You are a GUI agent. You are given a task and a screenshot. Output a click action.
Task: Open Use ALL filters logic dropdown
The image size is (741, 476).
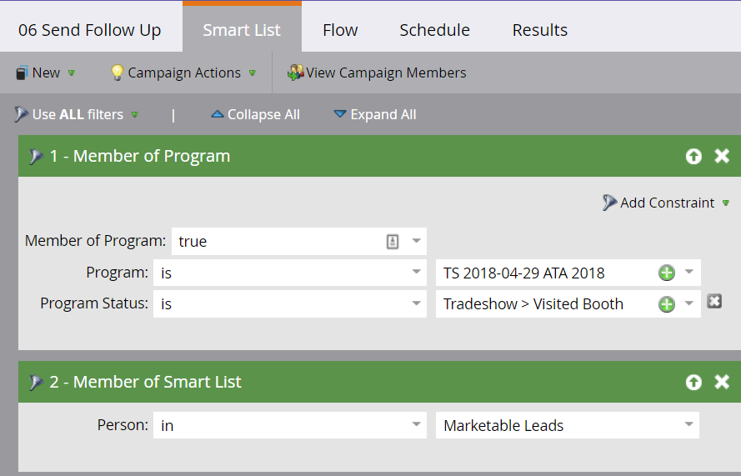tap(77, 114)
